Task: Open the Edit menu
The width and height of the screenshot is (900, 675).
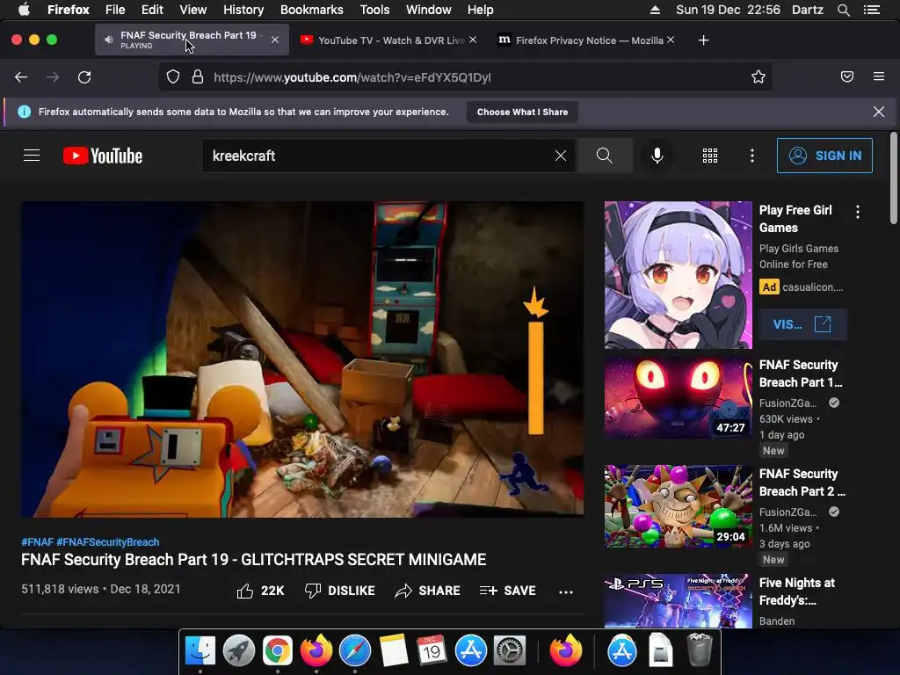Action: tap(152, 10)
